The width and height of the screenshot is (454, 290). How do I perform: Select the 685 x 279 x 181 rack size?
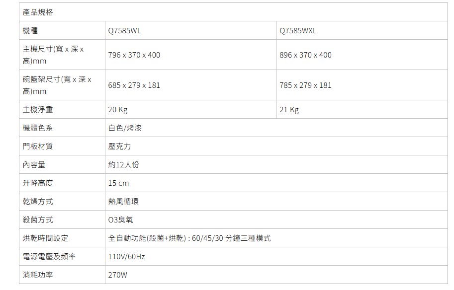click(x=134, y=85)
